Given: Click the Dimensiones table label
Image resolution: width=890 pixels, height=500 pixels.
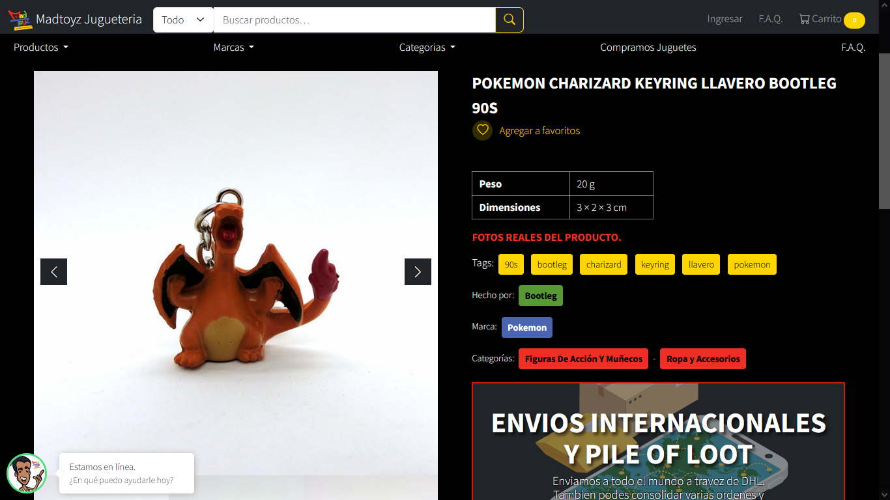Looking at the screenshot, I should pyautogui.click(x=510, y=208).
